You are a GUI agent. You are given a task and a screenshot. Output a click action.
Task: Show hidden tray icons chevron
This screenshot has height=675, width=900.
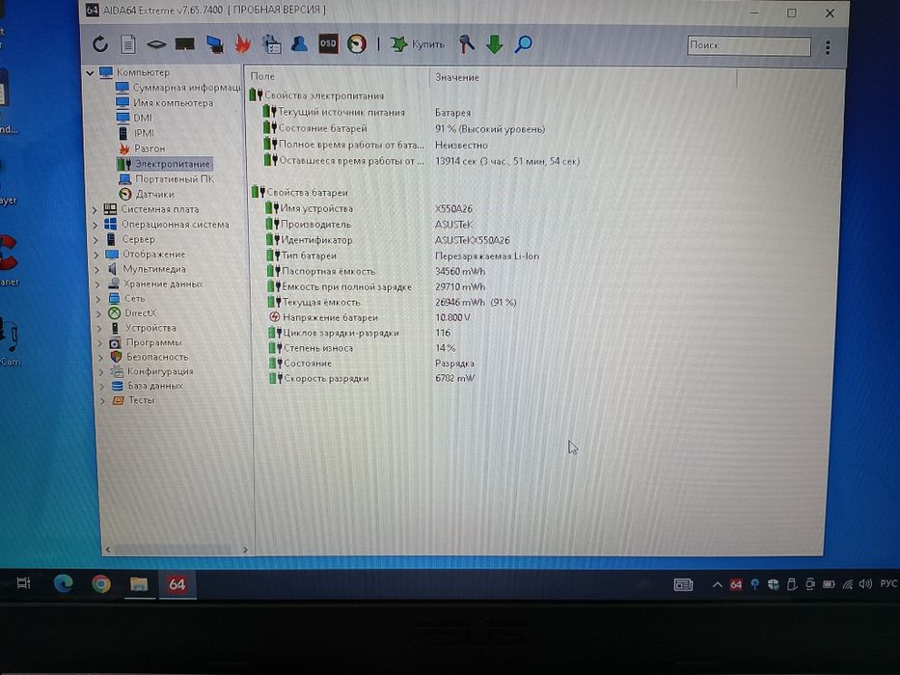pyautogui.click(x=717, y=585)
